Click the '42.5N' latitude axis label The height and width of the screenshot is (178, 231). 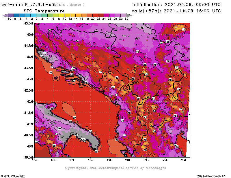[28, 90]
